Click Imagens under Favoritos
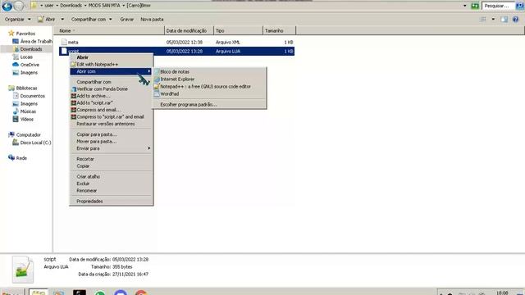The height and width of the screenshot is (295, 525). click(x=29, y=73)
